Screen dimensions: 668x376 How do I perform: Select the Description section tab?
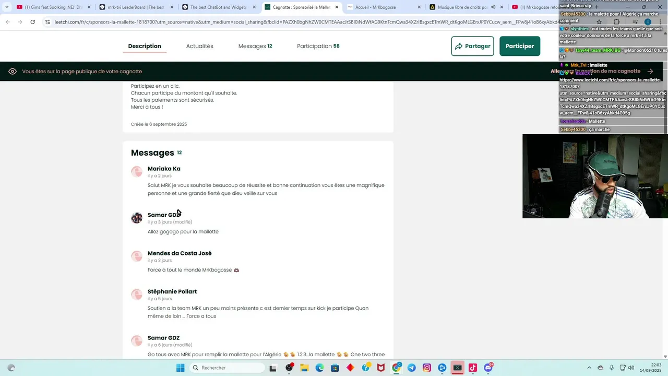(145, 46)
